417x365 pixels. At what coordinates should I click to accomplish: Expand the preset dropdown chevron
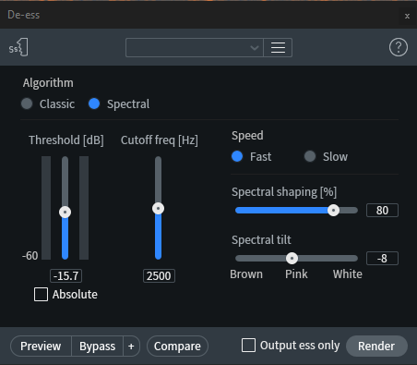[x=255, y=48]
